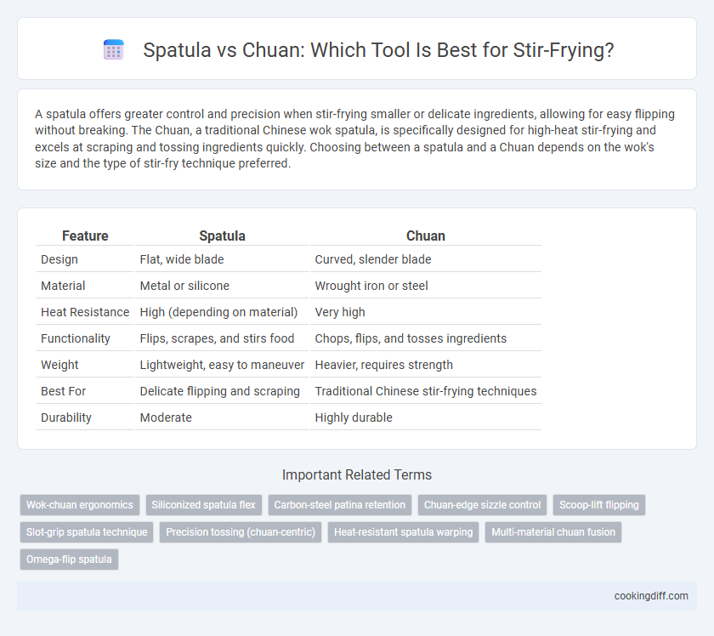The height and width of the screenshot is (636, 714).
Task: Click the 'Very high' cell
Action: click(x=426, y=312)
